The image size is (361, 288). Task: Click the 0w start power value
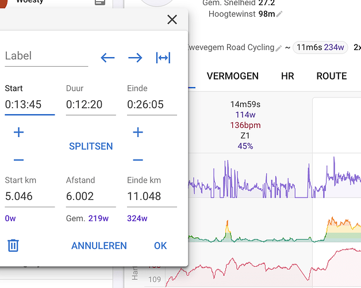point(10,218)
